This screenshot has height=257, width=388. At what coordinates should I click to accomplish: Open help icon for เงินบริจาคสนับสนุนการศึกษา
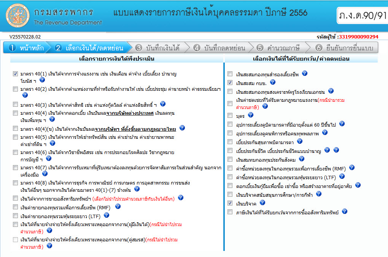click(319, 194)
